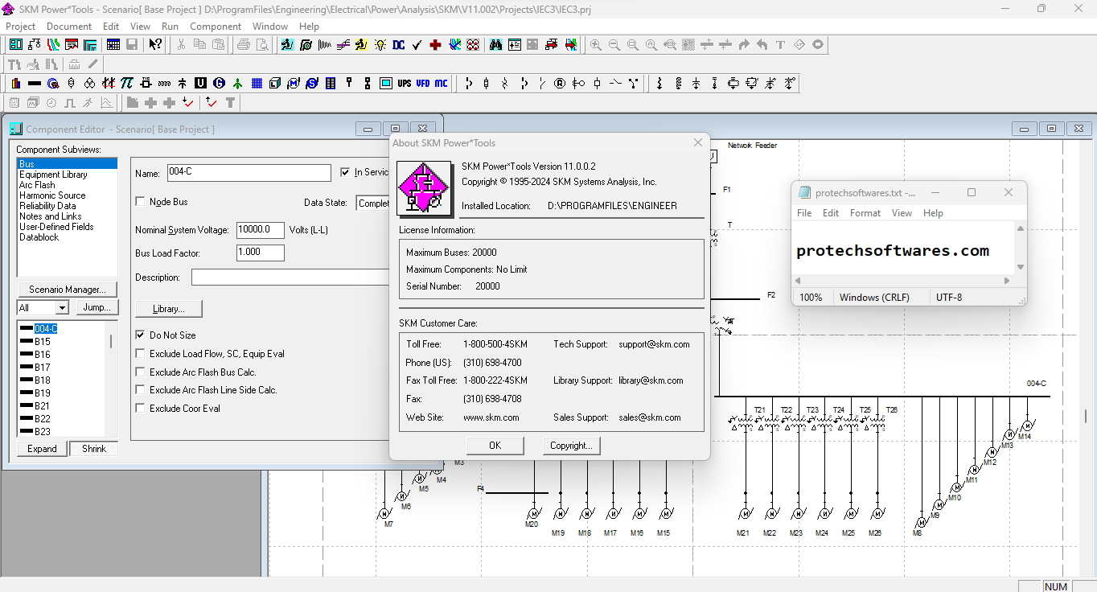This screenshot has width=1097, height=592.
Task: Click the Copyright... button
Action: coord(571,446)
